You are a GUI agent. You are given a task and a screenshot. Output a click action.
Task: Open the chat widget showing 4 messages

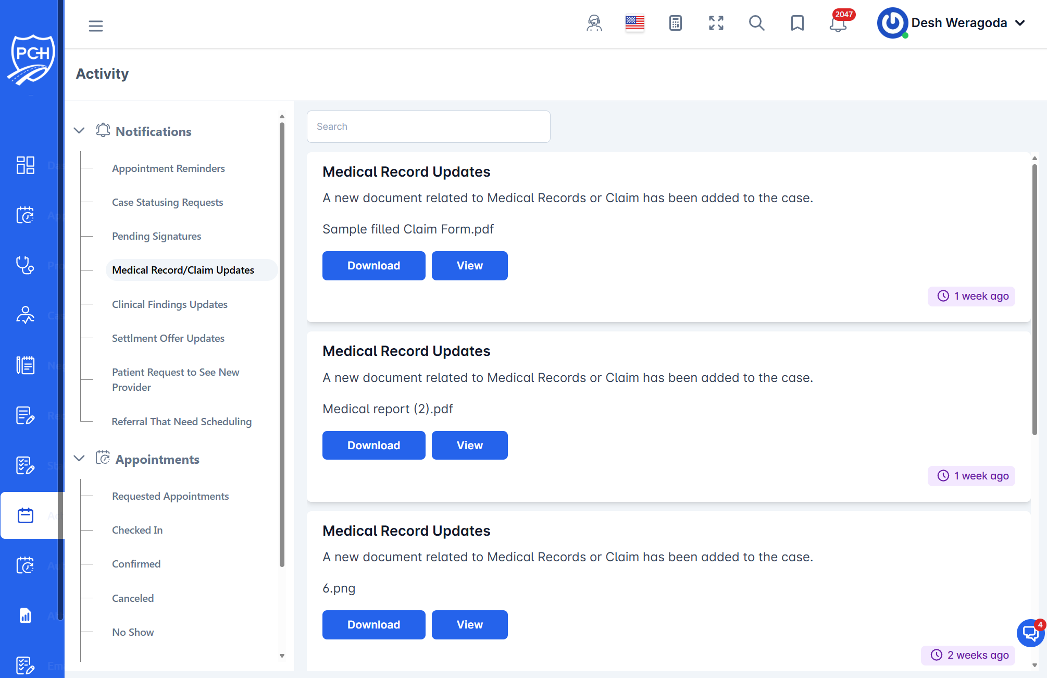1030,633
